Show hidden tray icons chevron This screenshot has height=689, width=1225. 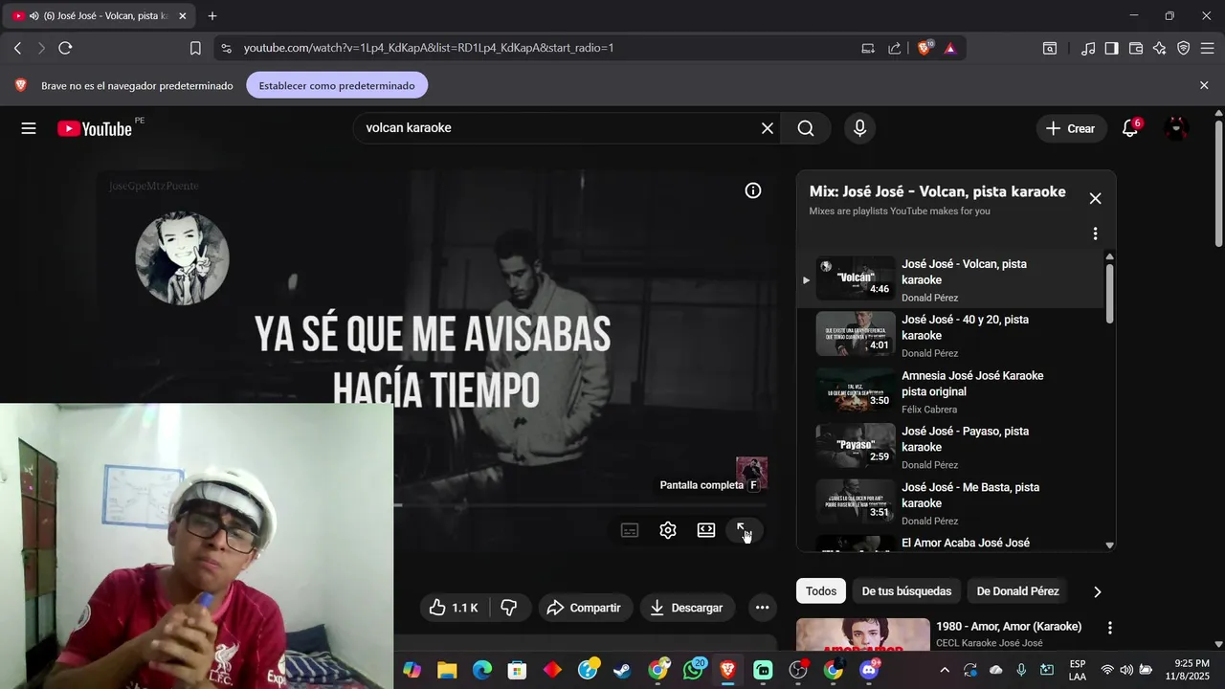point(945,670)
